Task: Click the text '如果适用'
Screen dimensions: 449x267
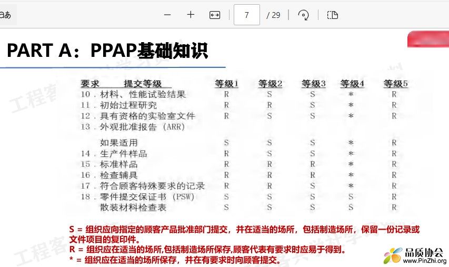Action: [119, 143]
